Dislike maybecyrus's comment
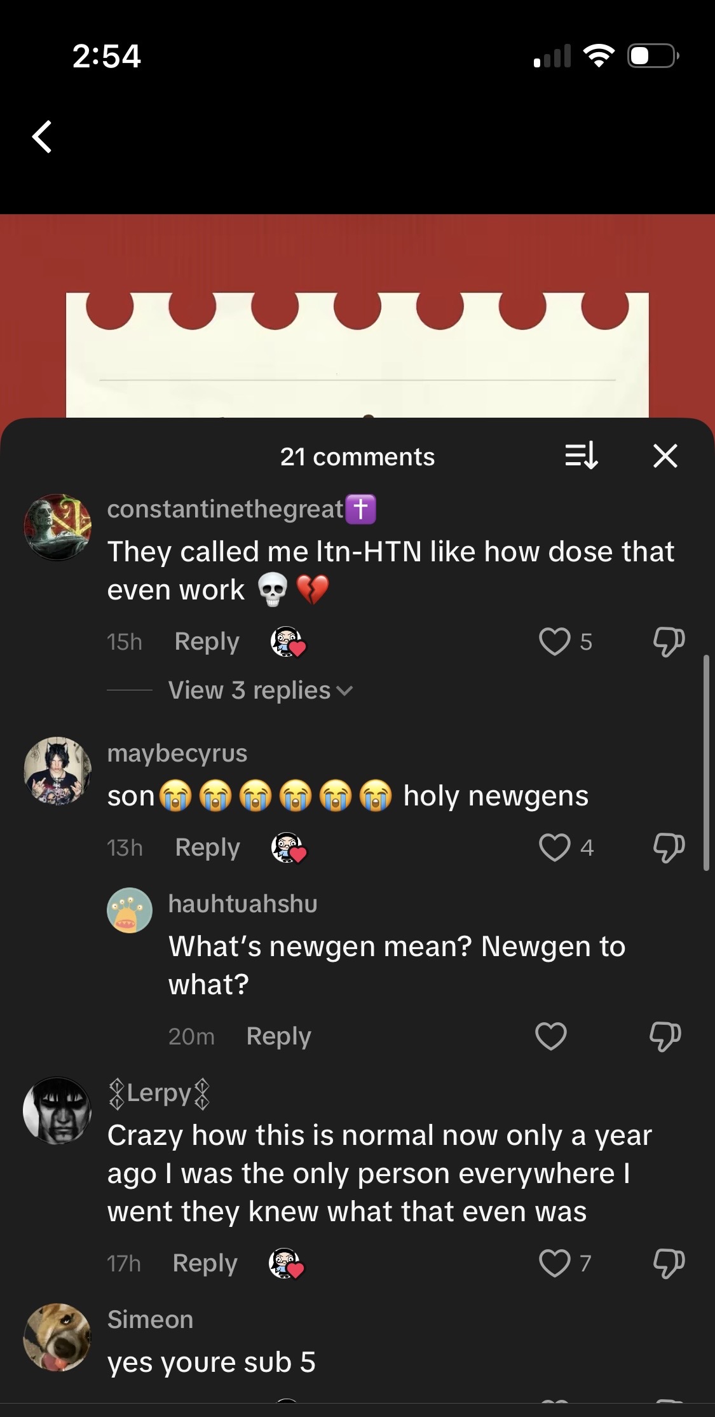 669,847
